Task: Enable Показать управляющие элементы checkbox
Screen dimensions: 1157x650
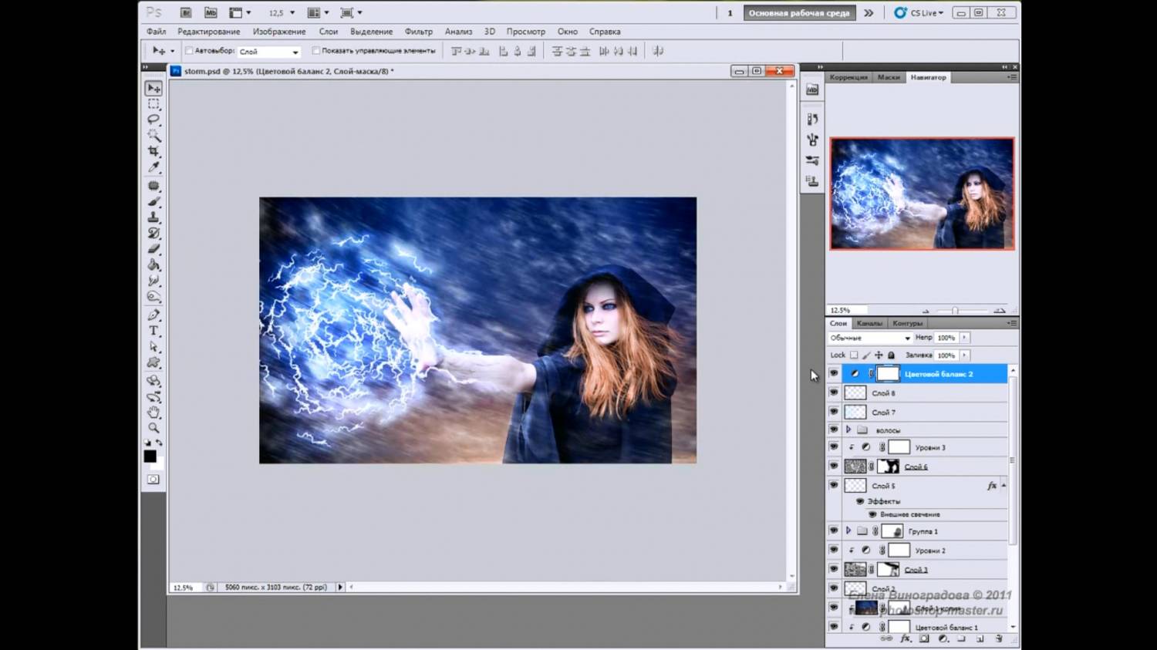Action: coord(316,51)
